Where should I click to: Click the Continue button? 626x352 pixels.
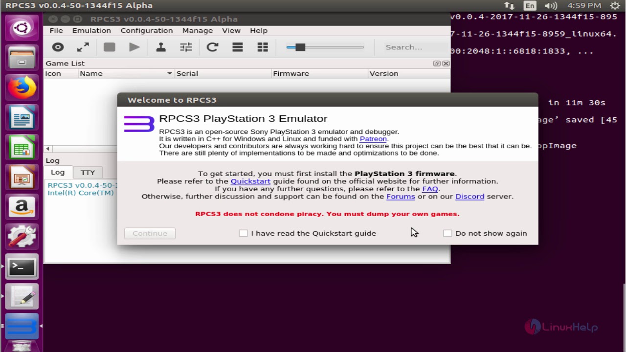pos(150,233)
